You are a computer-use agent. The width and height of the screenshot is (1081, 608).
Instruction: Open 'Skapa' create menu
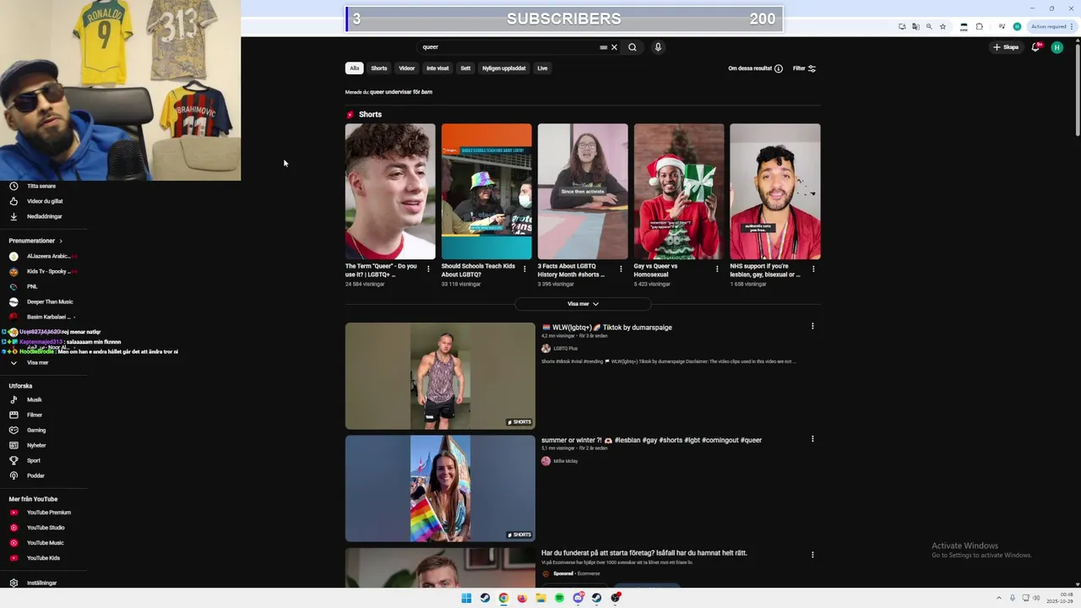(x=1006, y=47)
